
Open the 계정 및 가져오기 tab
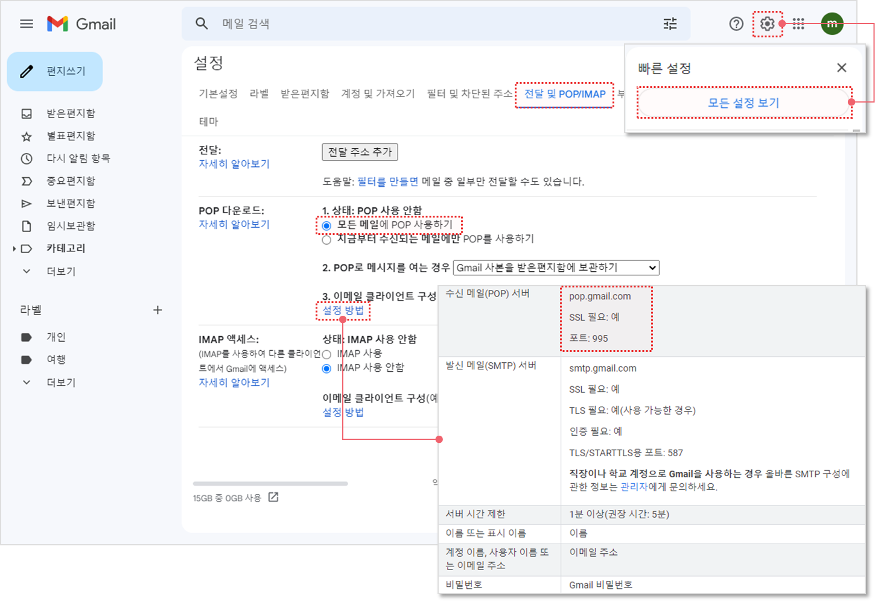pyautogui.click(x=378, y=94)
